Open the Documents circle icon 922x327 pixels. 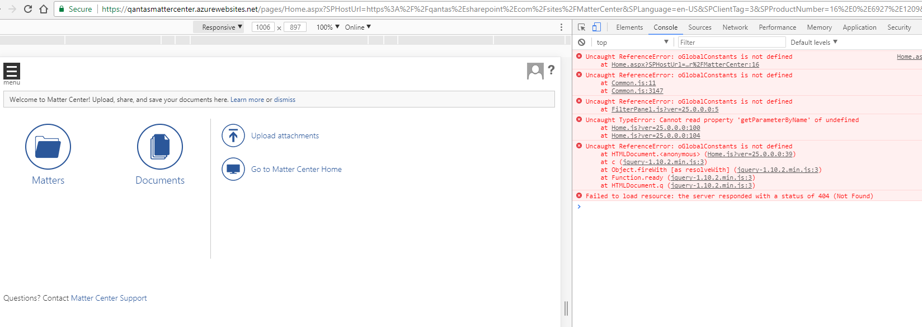coord(160,147)
